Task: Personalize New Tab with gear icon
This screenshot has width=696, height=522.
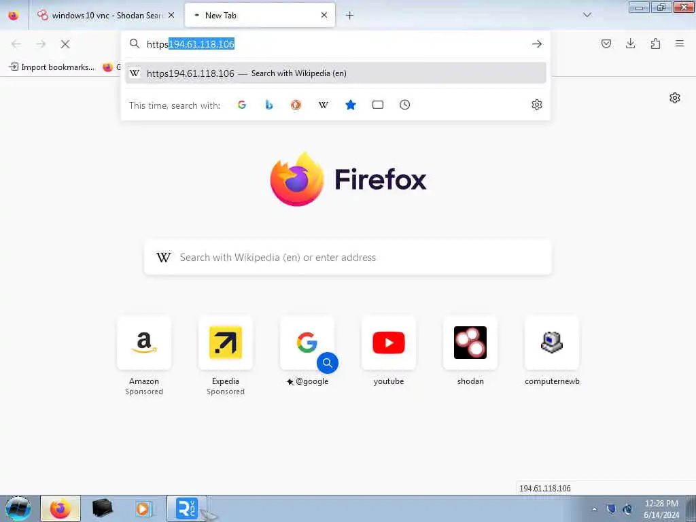Action: (675, 98)
